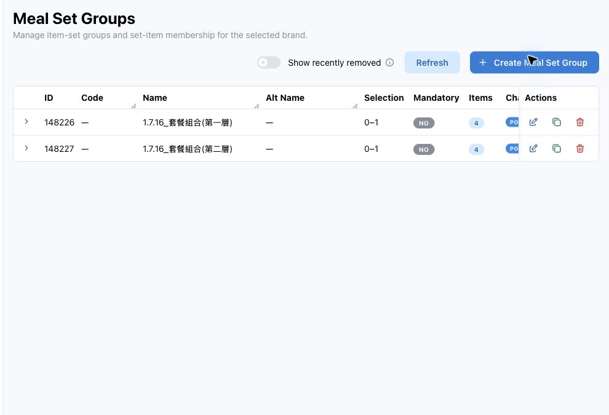609x415 pixels.
Task: Click the Items column header
Action: [480, 98]
